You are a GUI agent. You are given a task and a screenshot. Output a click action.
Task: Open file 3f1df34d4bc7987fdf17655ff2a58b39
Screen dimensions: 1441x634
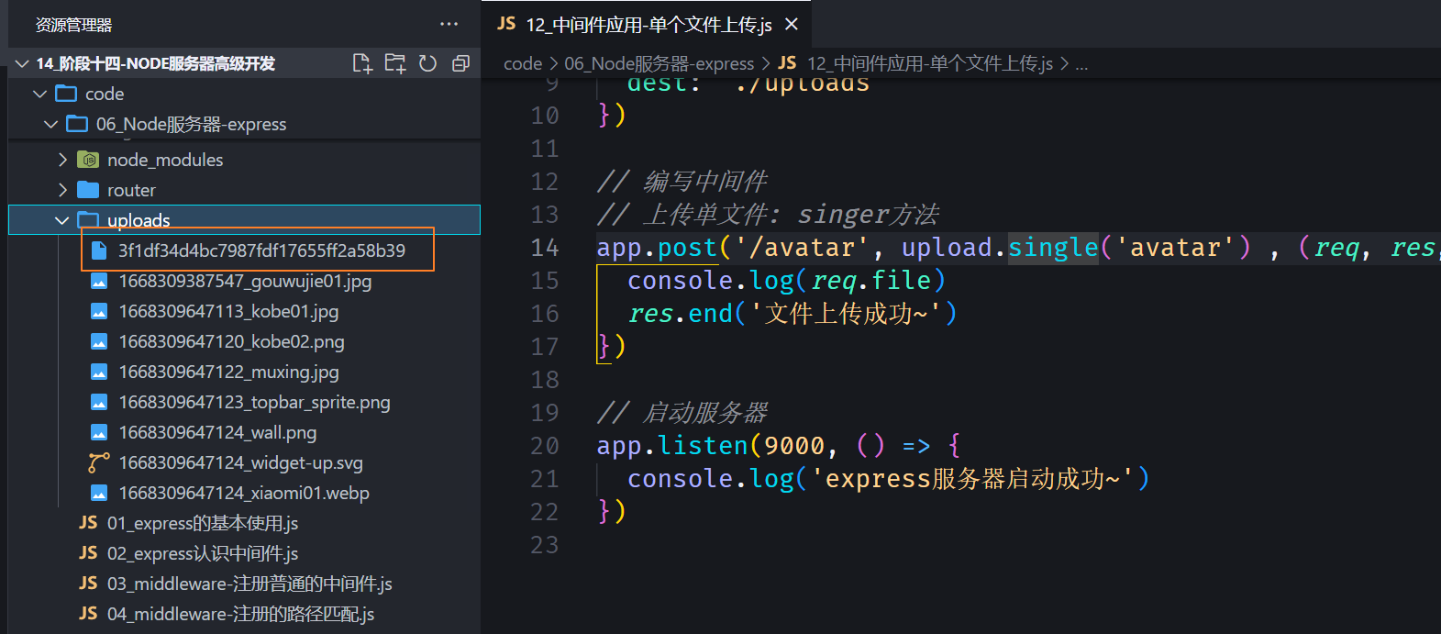click(x=261, y=250)
